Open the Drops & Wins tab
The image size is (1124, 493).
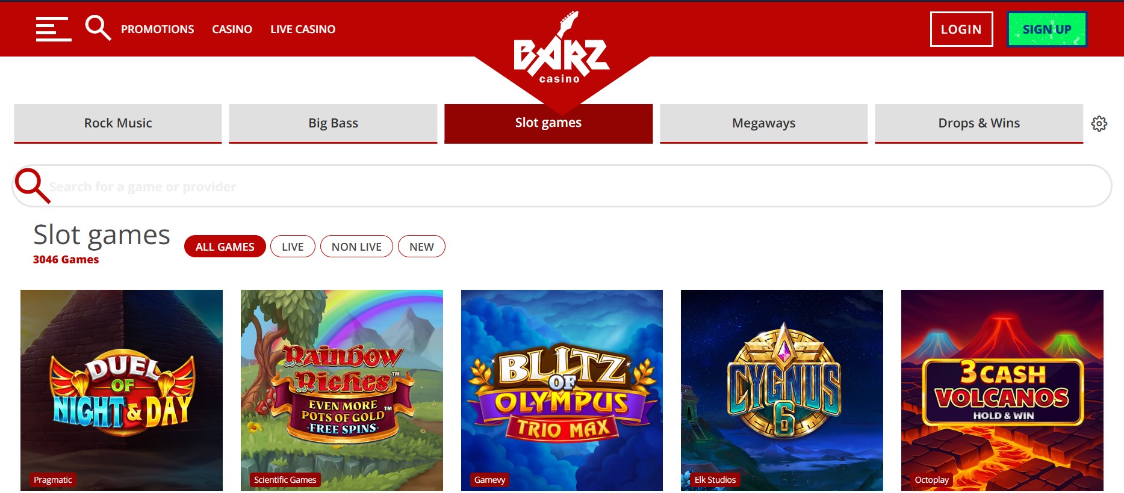(x=979, y=123)
